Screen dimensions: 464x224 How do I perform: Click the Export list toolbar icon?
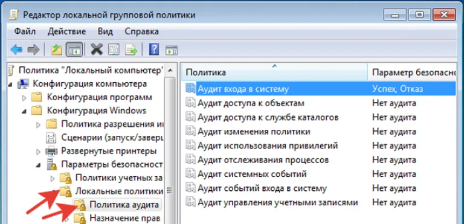pos(131,50)
